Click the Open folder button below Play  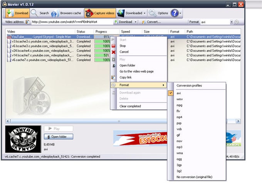(x=59, y=137)
